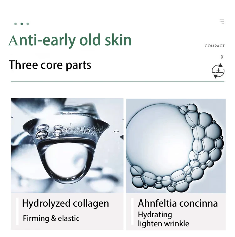Click the circular hydration cycle icon
Viewport: 235px width, 237px height.
pos(218,71)
